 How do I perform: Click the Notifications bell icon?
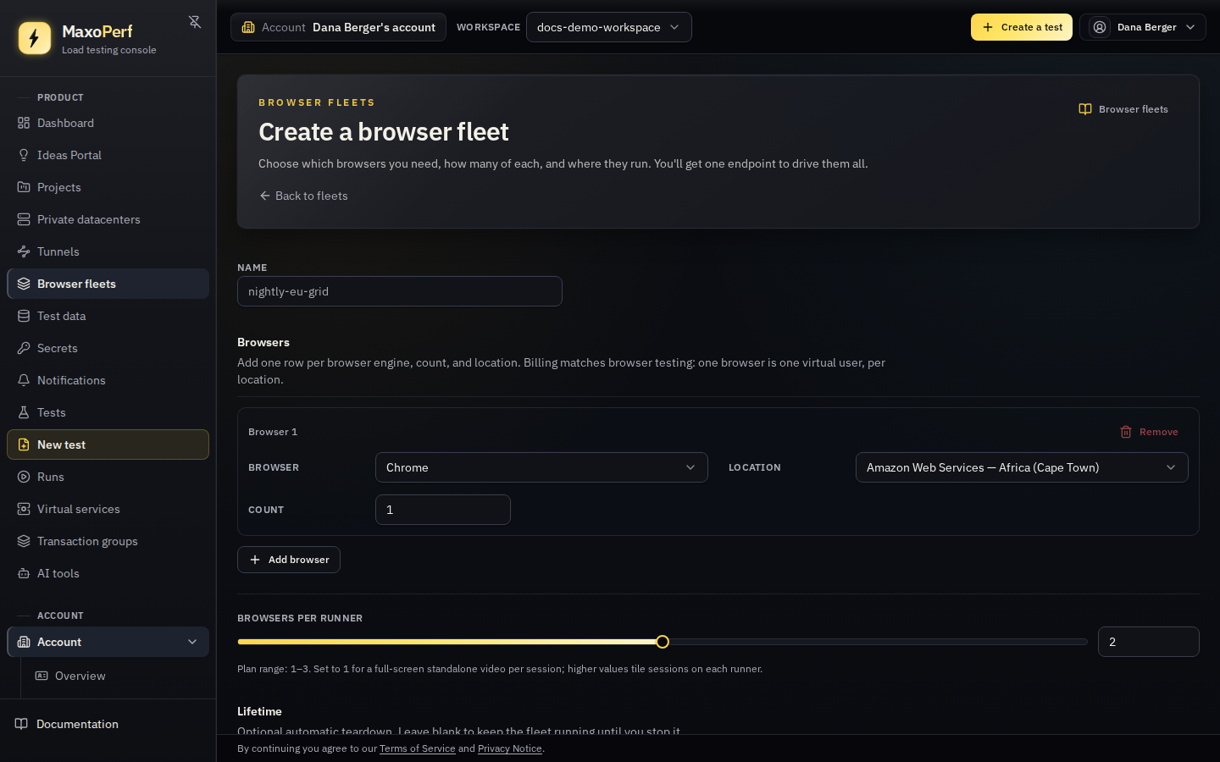(x=24, y=380)
